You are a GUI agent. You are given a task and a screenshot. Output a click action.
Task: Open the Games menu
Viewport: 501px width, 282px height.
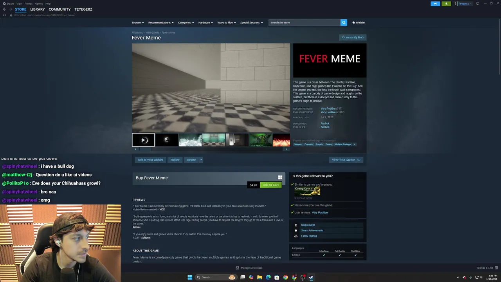click(x=39, y=4)
